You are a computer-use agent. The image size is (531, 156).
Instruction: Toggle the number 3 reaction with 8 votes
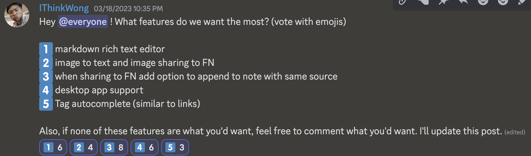[114, 147]
